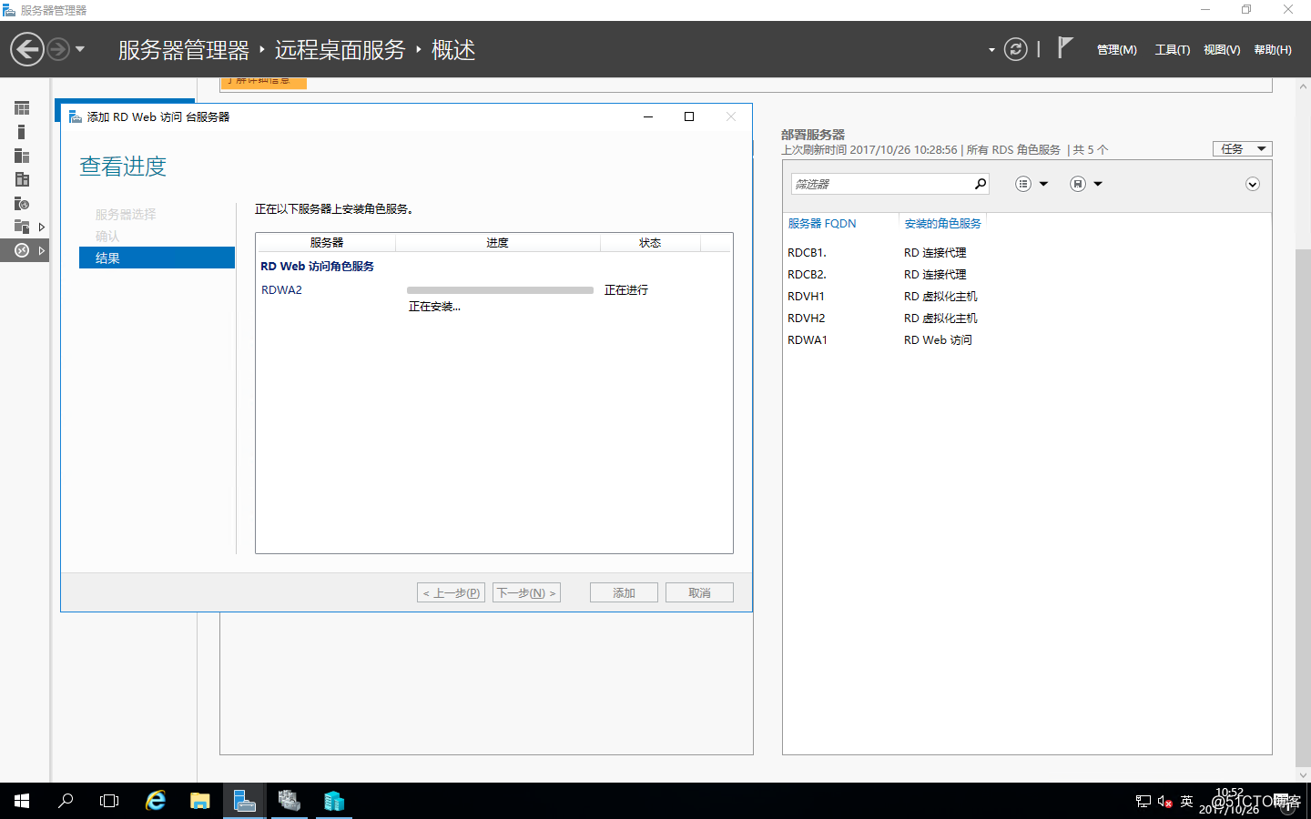Screen dimensions: 1311x819
Task: Maximize the Add RD Web Access wizard window
Action: [689, 116]
